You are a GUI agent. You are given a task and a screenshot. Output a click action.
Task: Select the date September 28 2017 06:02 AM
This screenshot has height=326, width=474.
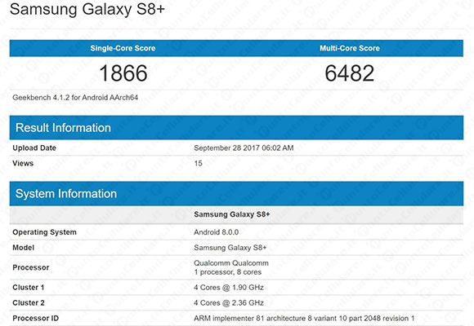[x=244, y=148]
